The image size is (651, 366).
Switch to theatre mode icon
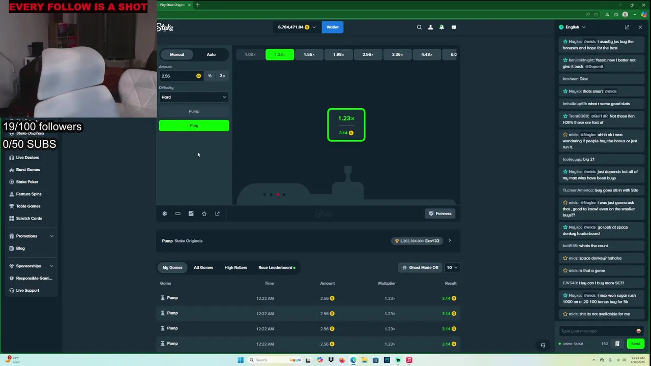coord(177,213)
